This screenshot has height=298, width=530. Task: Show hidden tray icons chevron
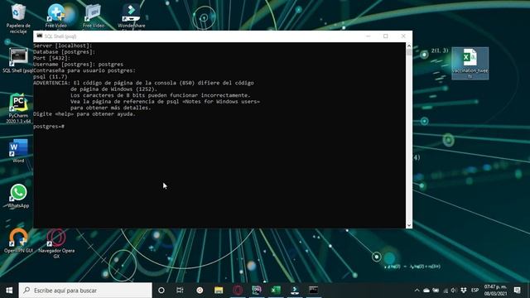point(417,291)
